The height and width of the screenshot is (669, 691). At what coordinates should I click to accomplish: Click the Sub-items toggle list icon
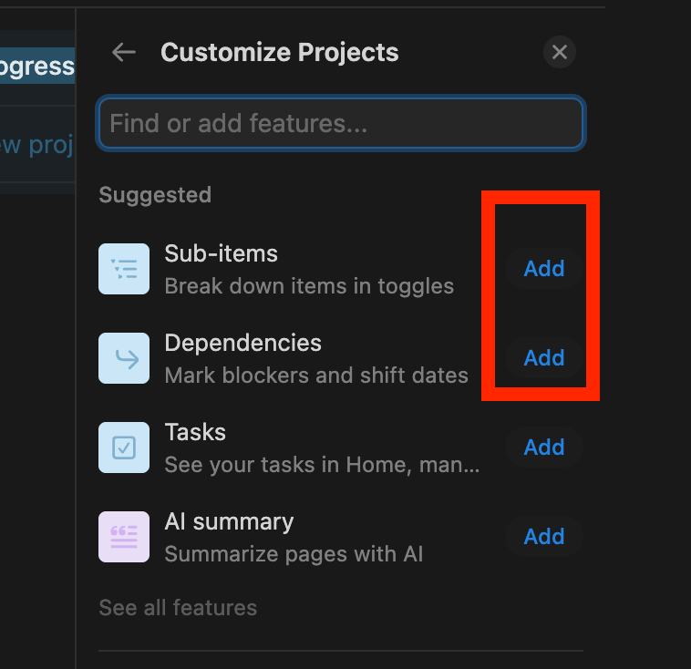click(124, 269)
